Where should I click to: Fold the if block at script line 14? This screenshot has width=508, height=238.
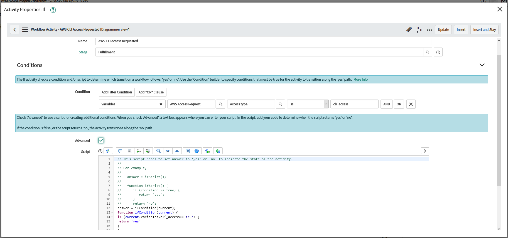click(x=112, y=217)
